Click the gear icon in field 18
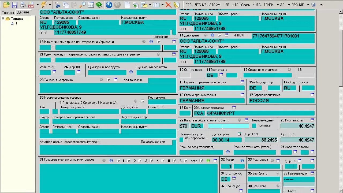The image size is (343, 193). pos(144,42)
